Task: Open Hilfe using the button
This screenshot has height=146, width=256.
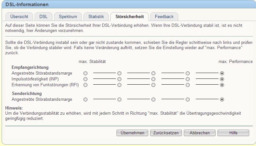Action: 233,133
